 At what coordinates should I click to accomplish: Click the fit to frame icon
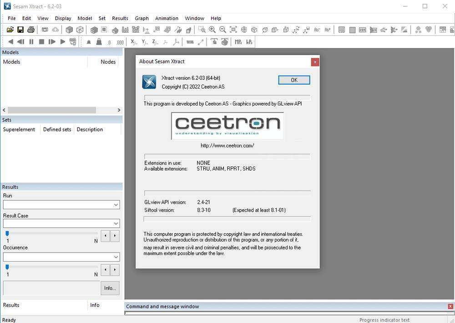pos(233,30)
